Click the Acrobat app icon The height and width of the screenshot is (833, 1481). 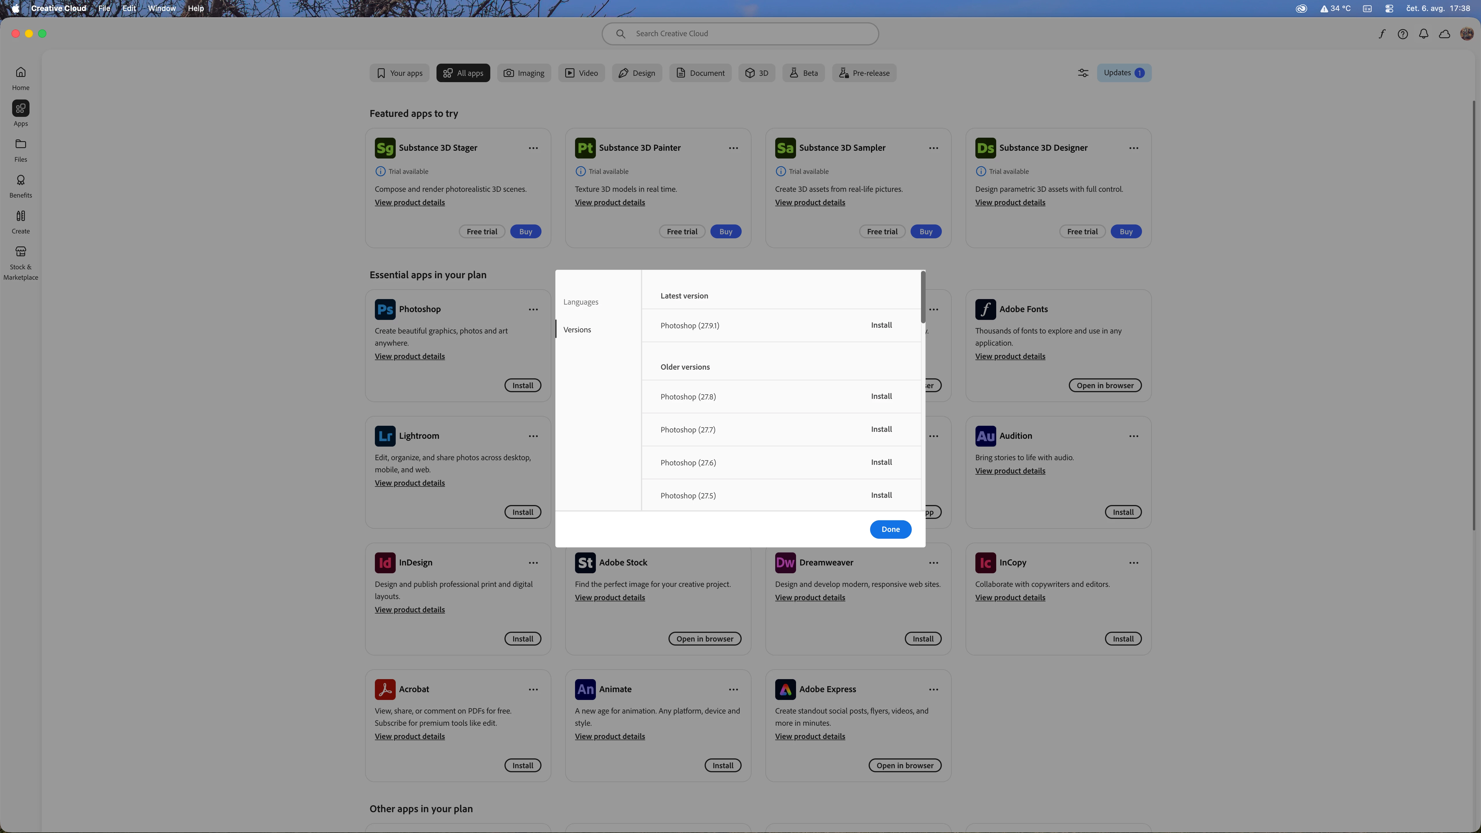click(x=385, y=689)
